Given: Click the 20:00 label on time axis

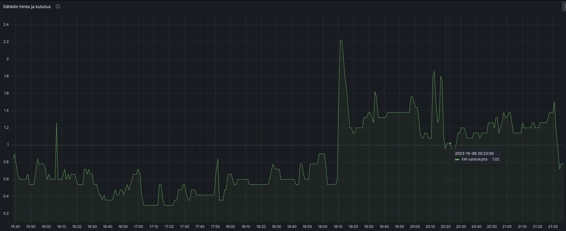Looking at the screenshot, I should tap(415, 226).
